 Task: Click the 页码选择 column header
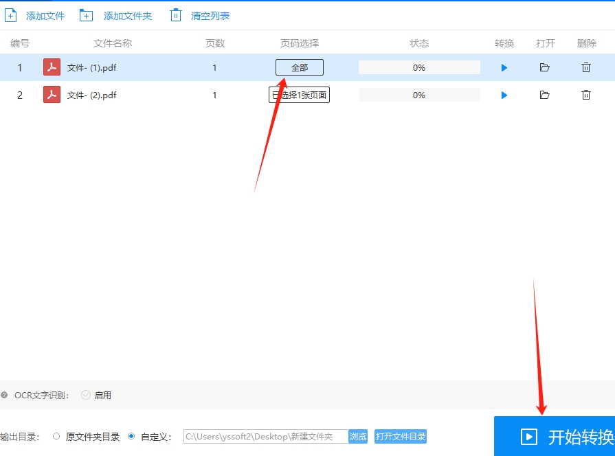[300, 43]
